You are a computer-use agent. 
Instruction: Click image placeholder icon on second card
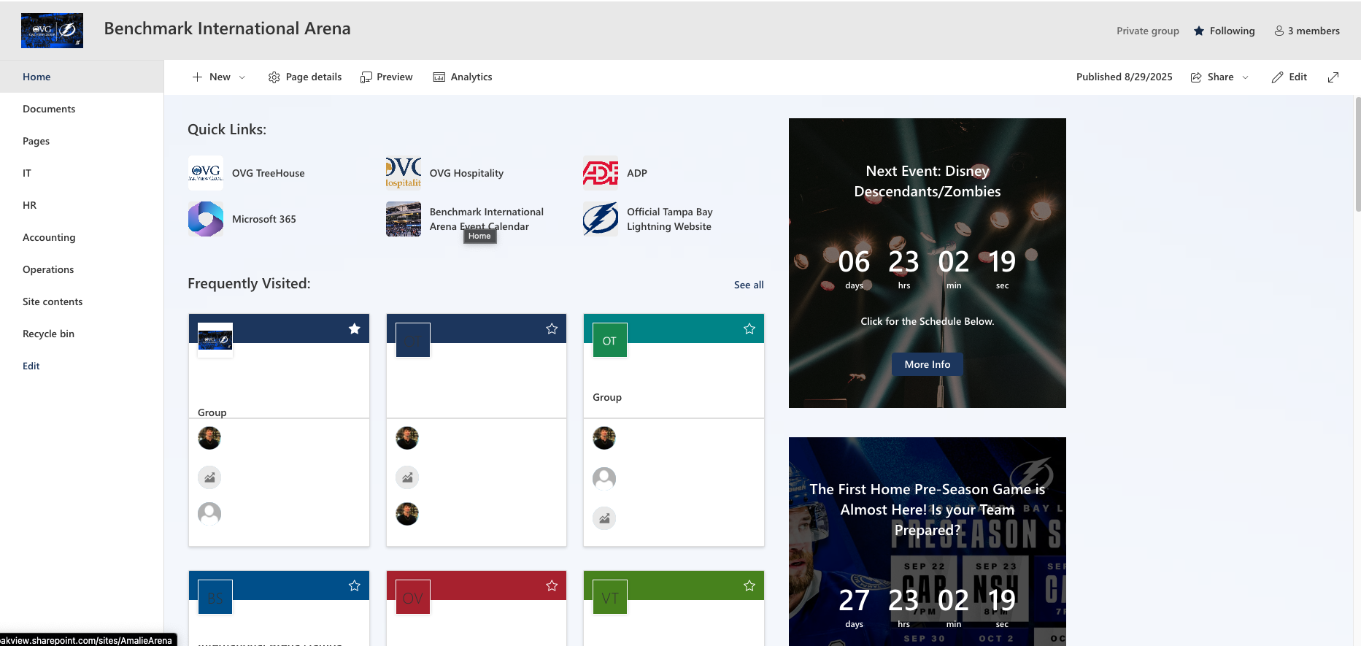click(407, 477)
